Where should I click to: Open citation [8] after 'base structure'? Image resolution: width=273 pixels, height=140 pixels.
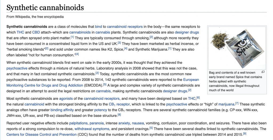tap(119, 115)
